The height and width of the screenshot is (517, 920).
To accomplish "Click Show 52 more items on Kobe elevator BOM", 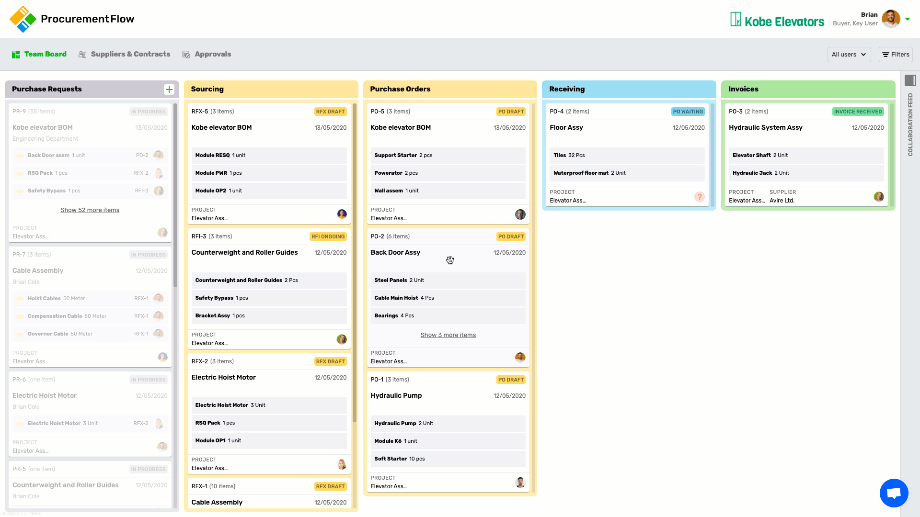I will pos(90,210).
